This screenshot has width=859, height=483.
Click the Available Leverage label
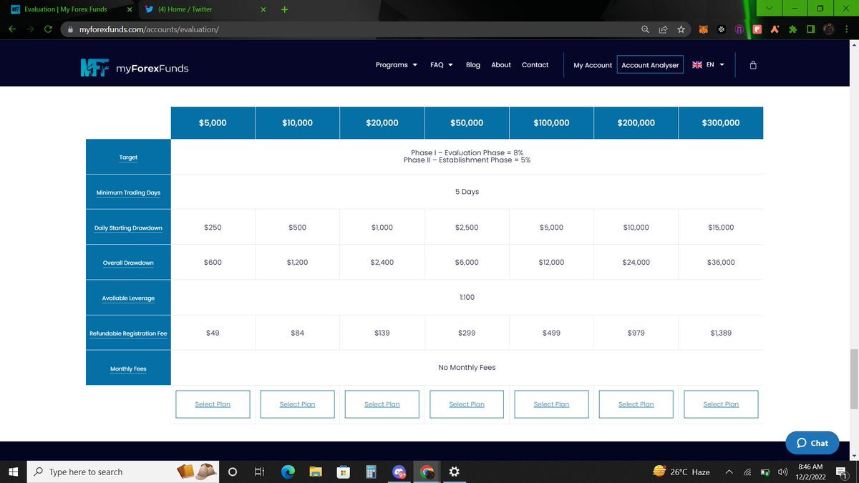(x=128, y=298)
